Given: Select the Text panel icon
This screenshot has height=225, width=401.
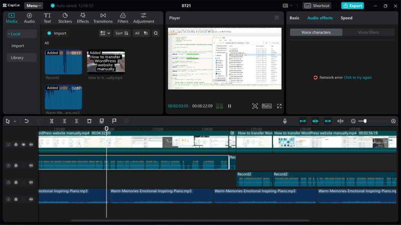Looking at the screenshot, I should 47,17.
